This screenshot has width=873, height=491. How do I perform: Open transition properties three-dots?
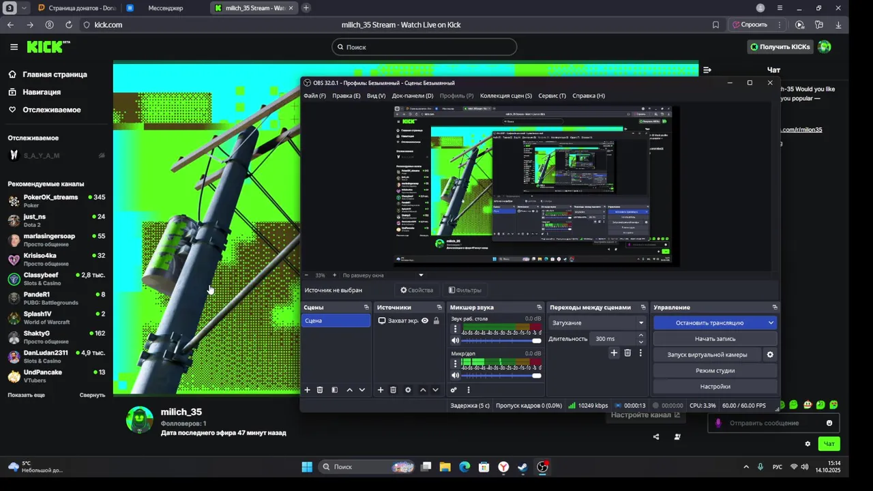640,353
